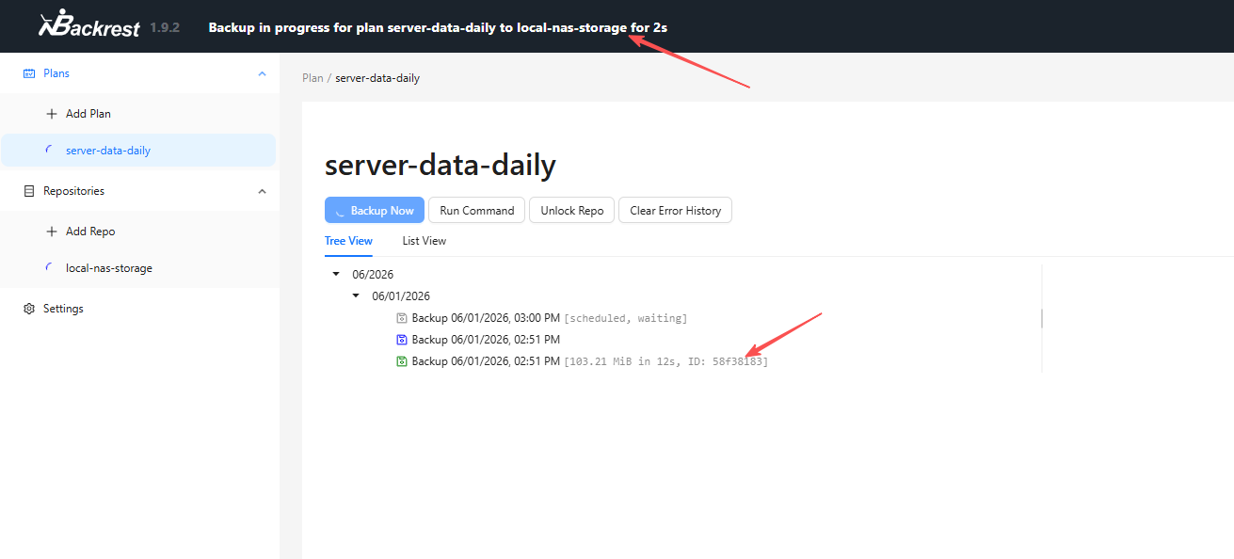1234x559 pixels.
Task: Click the Run Command button
Action: point(477,211)
